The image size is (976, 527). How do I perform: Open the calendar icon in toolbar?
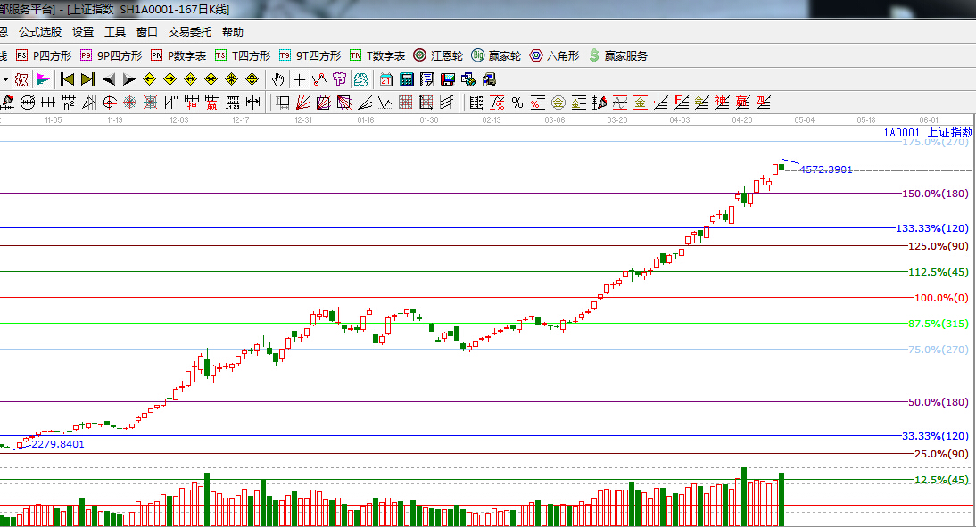point(386,79)
